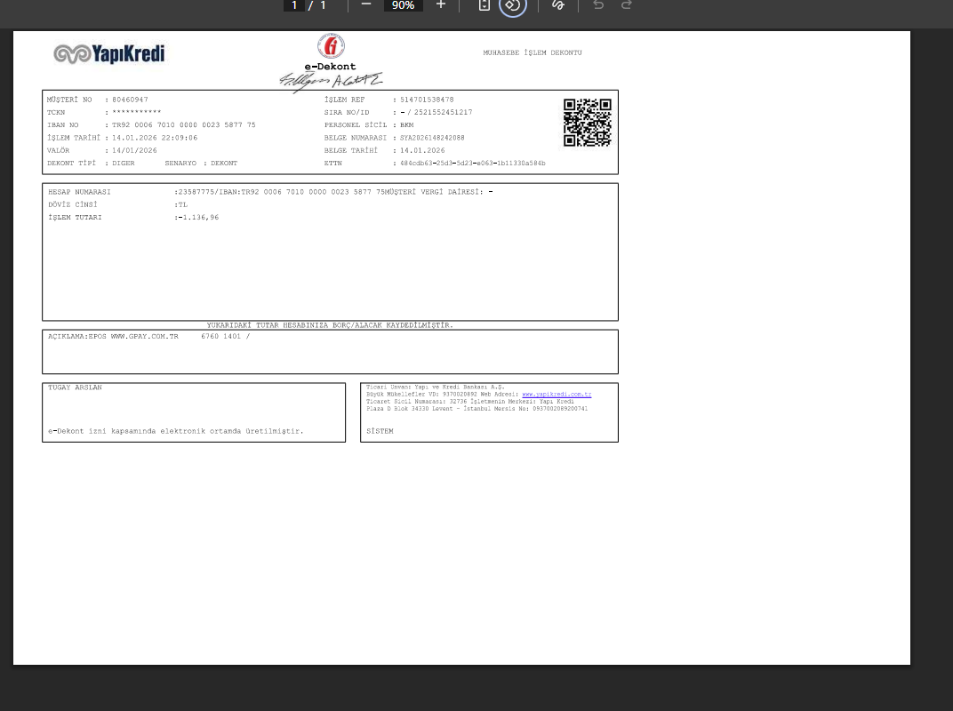
Task: Zoom out with the minus button
Action: (366, 4)
